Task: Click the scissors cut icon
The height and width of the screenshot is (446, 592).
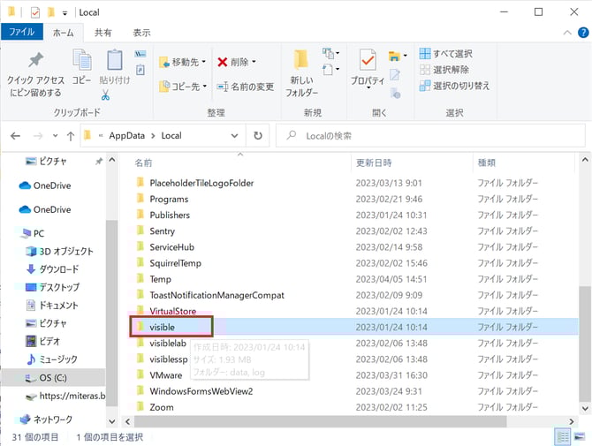Action: tap(105, 95)
